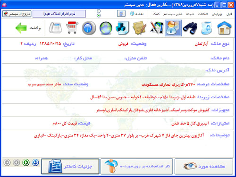
Task: Click جزئیات کاملتر building button
Action: [x=70, y=166]
